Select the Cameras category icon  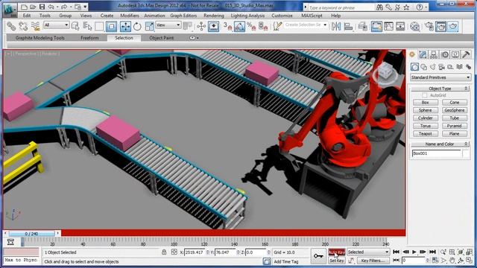[x=441, y=66]
